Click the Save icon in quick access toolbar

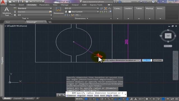coord(18,2)
